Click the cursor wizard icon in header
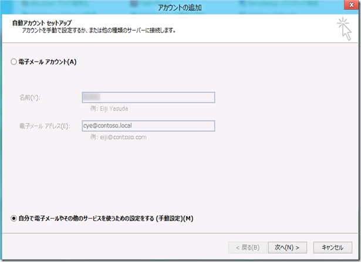 pos(345,29)
